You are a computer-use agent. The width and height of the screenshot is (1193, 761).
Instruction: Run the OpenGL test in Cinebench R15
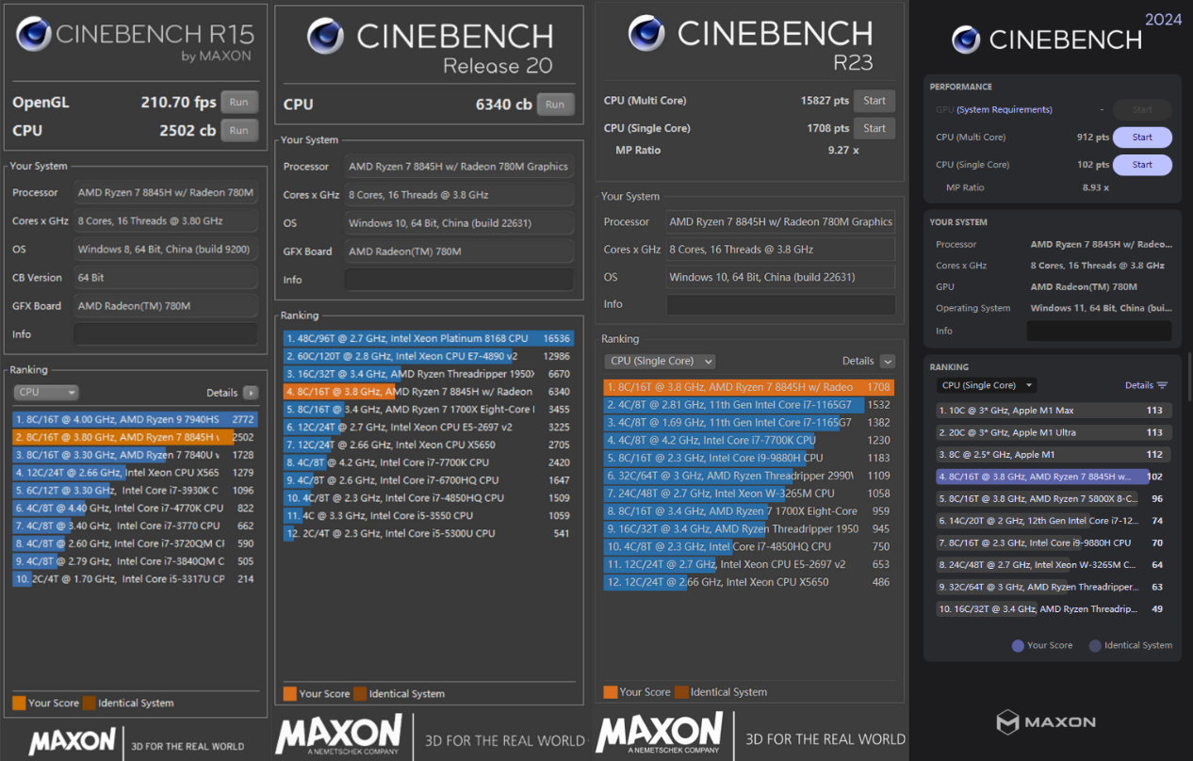tap(239, 103)
